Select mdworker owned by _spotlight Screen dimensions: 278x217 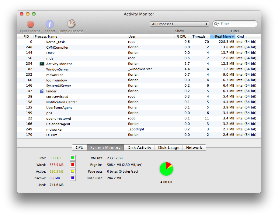point(139,129)
